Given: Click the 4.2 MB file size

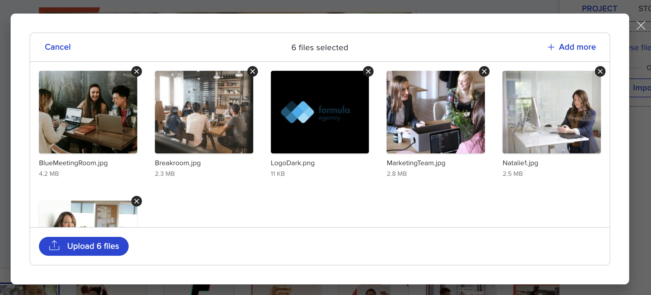Looking at the screenshot, I should click(49, 174).
